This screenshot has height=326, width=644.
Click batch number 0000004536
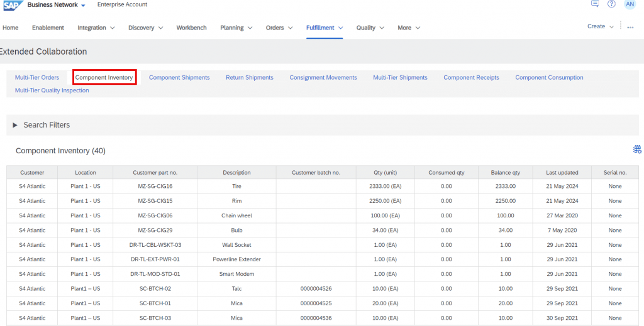pos(316,318)
